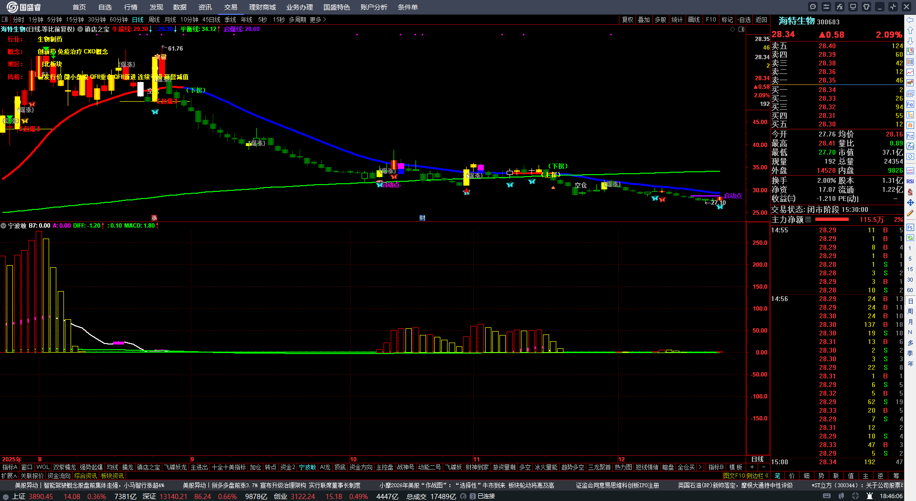Open the index ticker dropdown arrow at bottom left

(x=5, y=496)
